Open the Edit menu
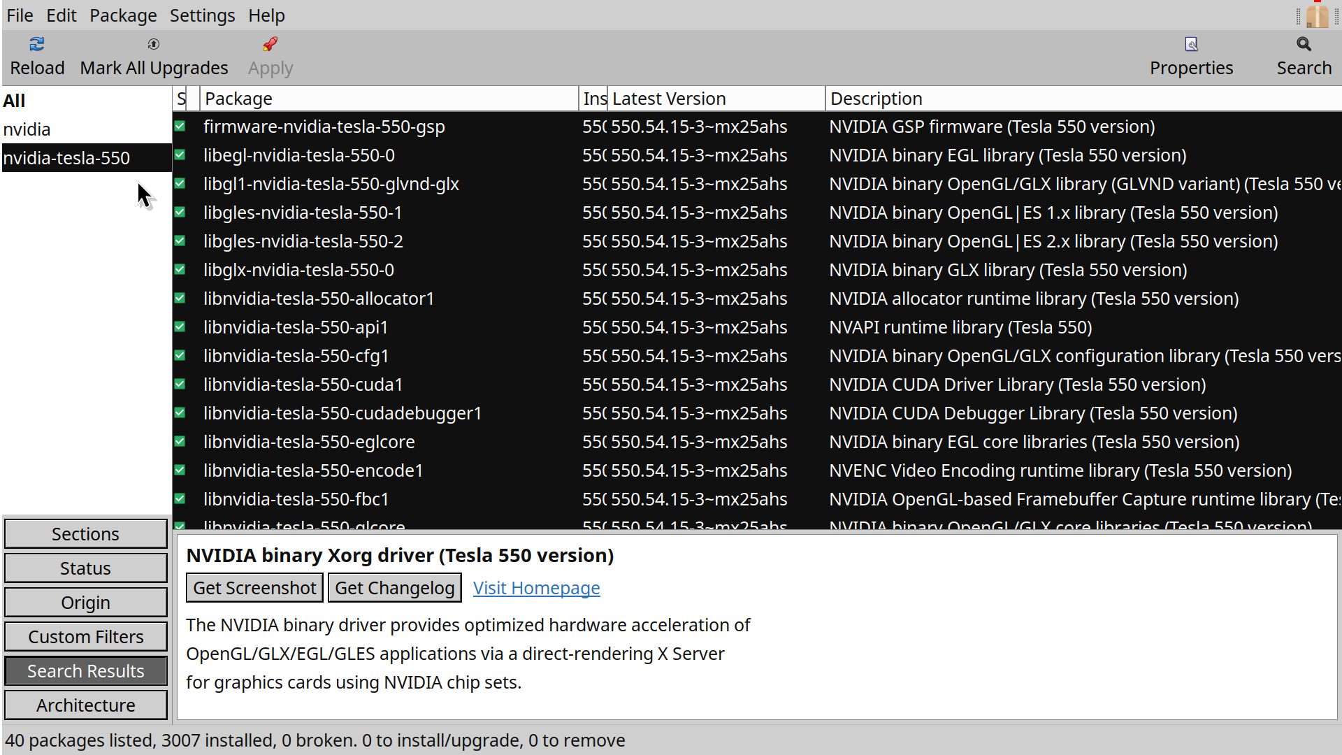The height and width of the screenshot is (755, 1342). pos(62,15)
